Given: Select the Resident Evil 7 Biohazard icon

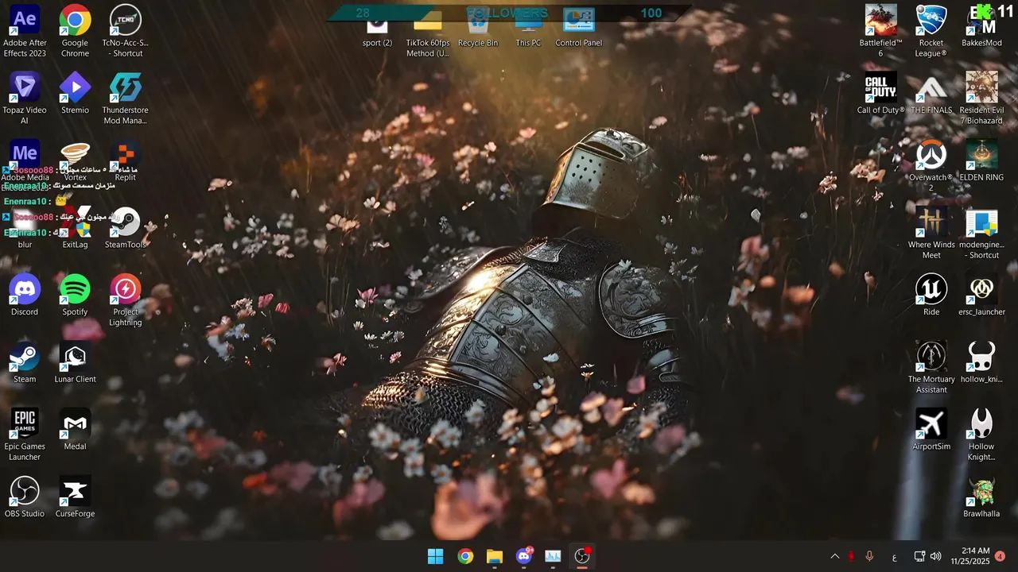Looking at the screenshot, I should [x=981, y=99].
